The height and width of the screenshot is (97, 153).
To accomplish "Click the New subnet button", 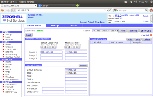I will [123, 31].
